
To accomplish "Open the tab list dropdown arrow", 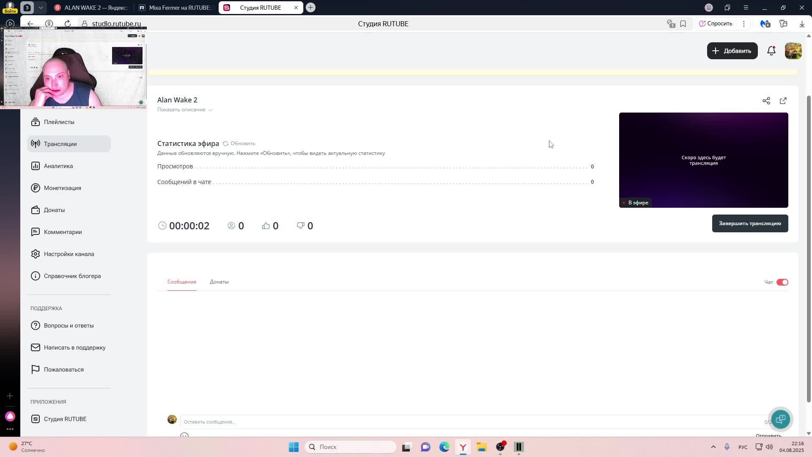I will (x=41, y=8).
